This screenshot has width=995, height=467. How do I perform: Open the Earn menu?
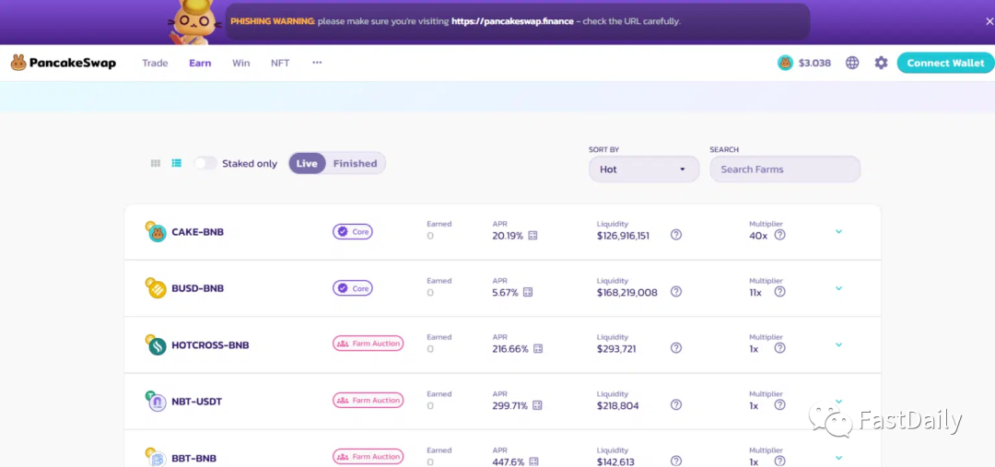point(200,63)
